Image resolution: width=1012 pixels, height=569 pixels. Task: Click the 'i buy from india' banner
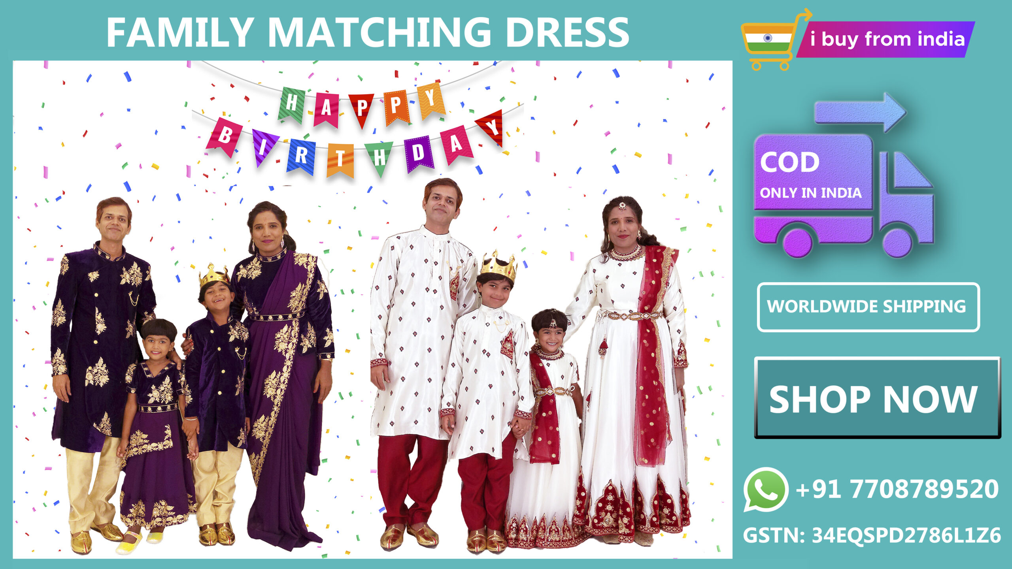point(885,39)
